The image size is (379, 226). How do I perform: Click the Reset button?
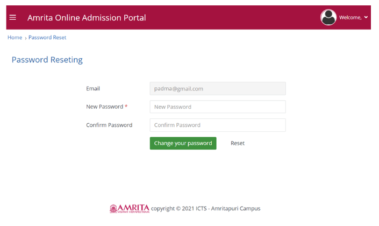coord(238,143)
